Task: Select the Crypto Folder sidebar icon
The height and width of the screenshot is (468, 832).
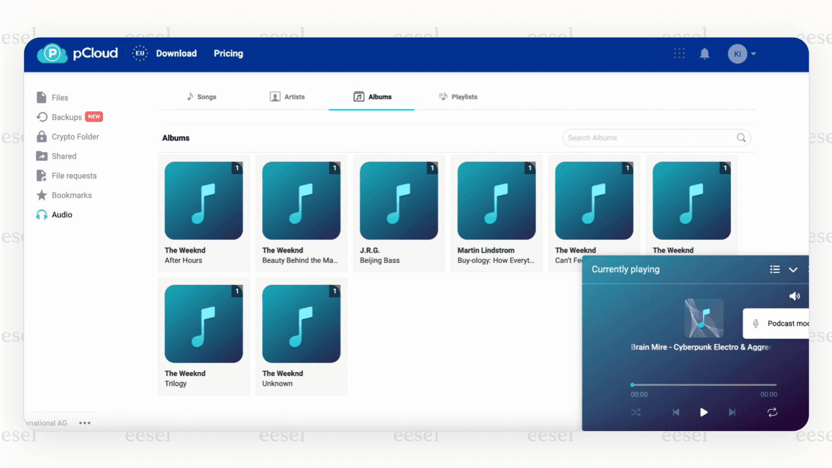Action: [x=42, y=136]
